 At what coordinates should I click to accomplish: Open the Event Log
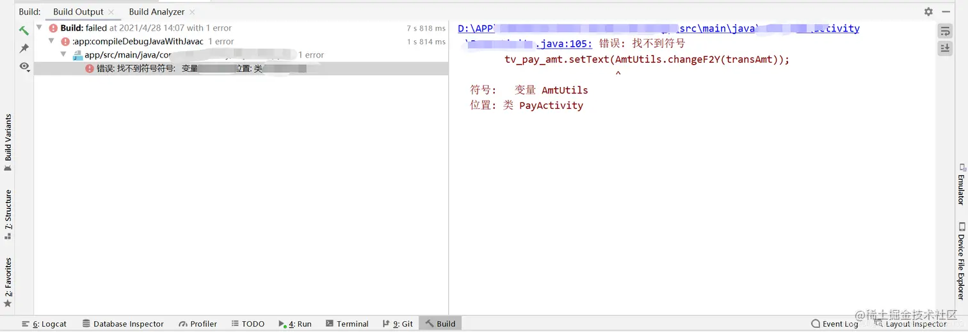[834, 324]
